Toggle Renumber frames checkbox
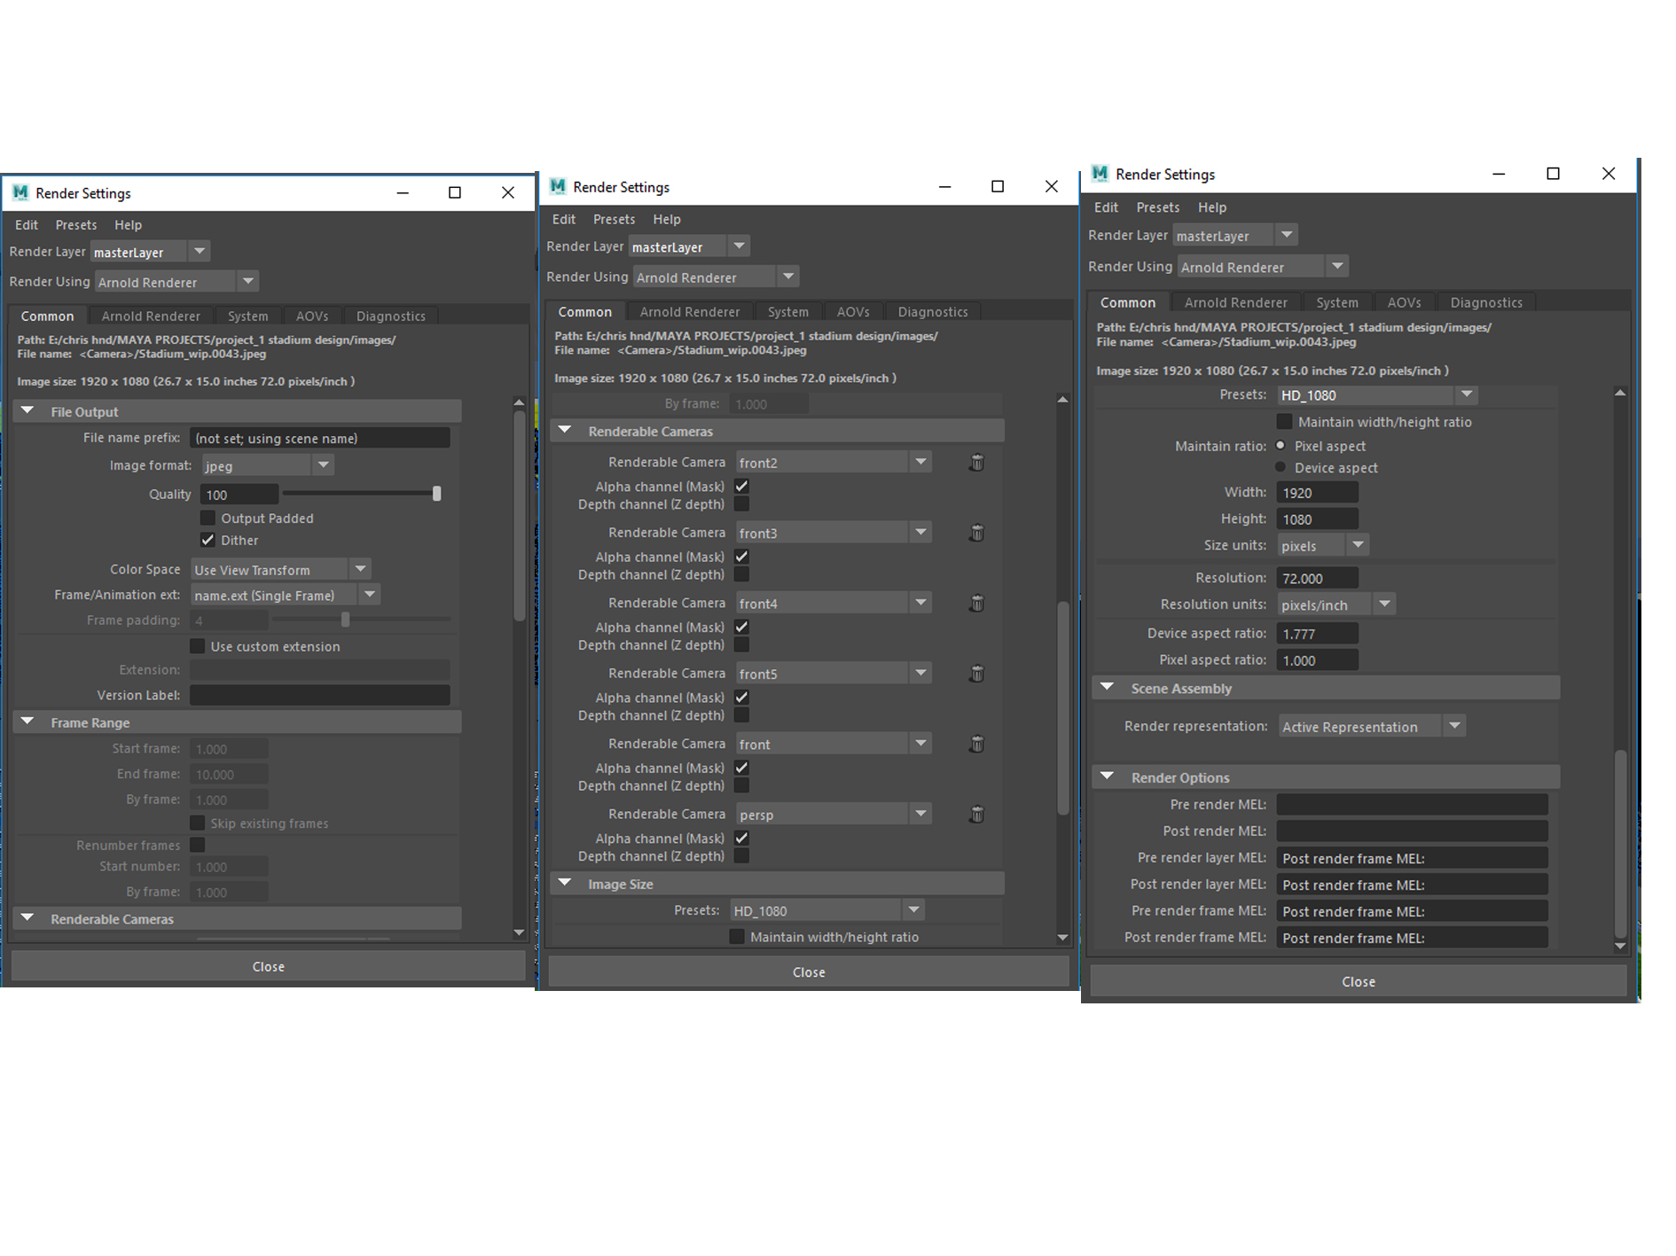The width and height of the screenshot is (1676, 1256). coord(197,845)
